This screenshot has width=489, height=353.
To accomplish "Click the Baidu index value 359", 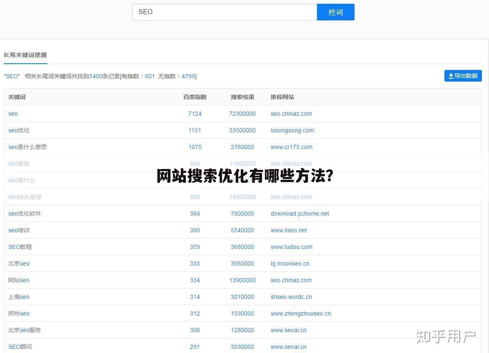I will pos(195,247).
